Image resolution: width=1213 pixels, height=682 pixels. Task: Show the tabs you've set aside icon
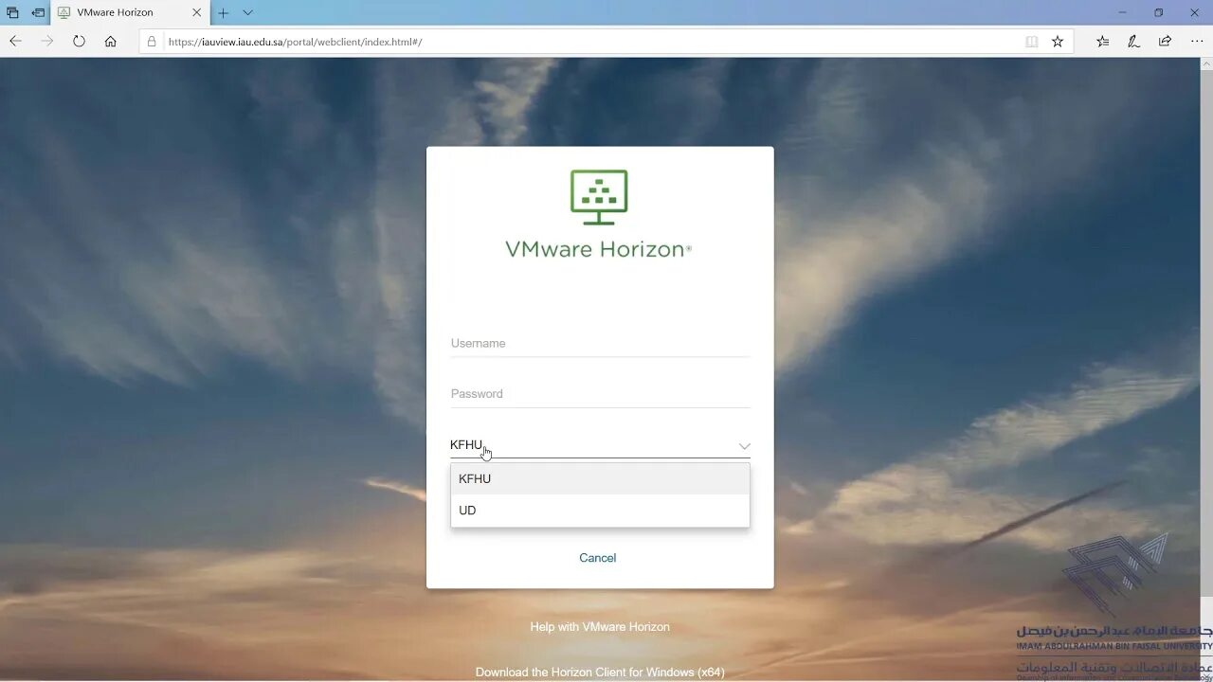[x=12, y=12]
